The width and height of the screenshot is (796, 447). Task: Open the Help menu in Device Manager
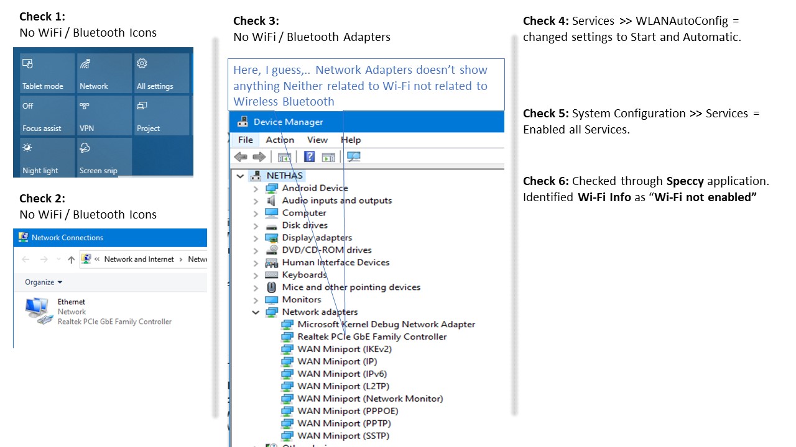click(351, 140)
